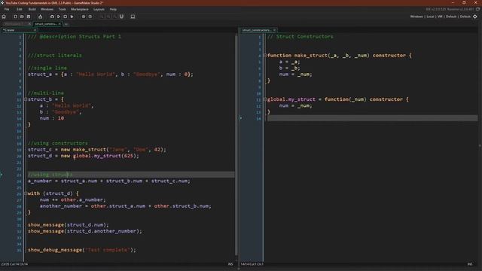Screen dimensions: 482x271
Task: Click the Save Project toolbar icon
Action: click(x=29, y=17)
